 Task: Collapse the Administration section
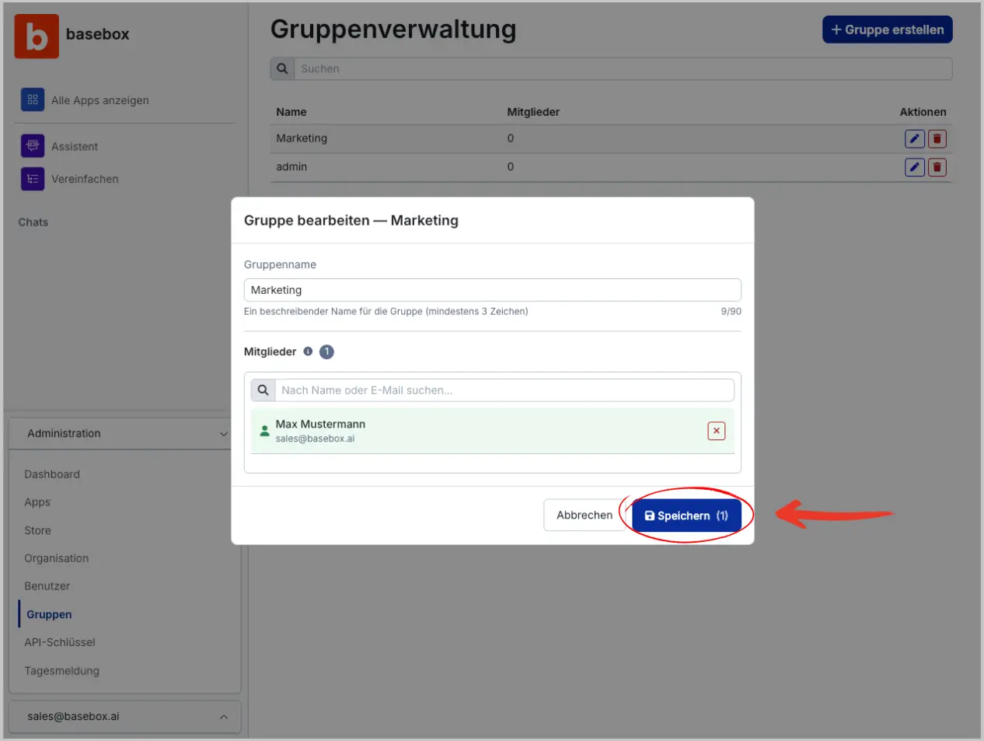[223, 434]
